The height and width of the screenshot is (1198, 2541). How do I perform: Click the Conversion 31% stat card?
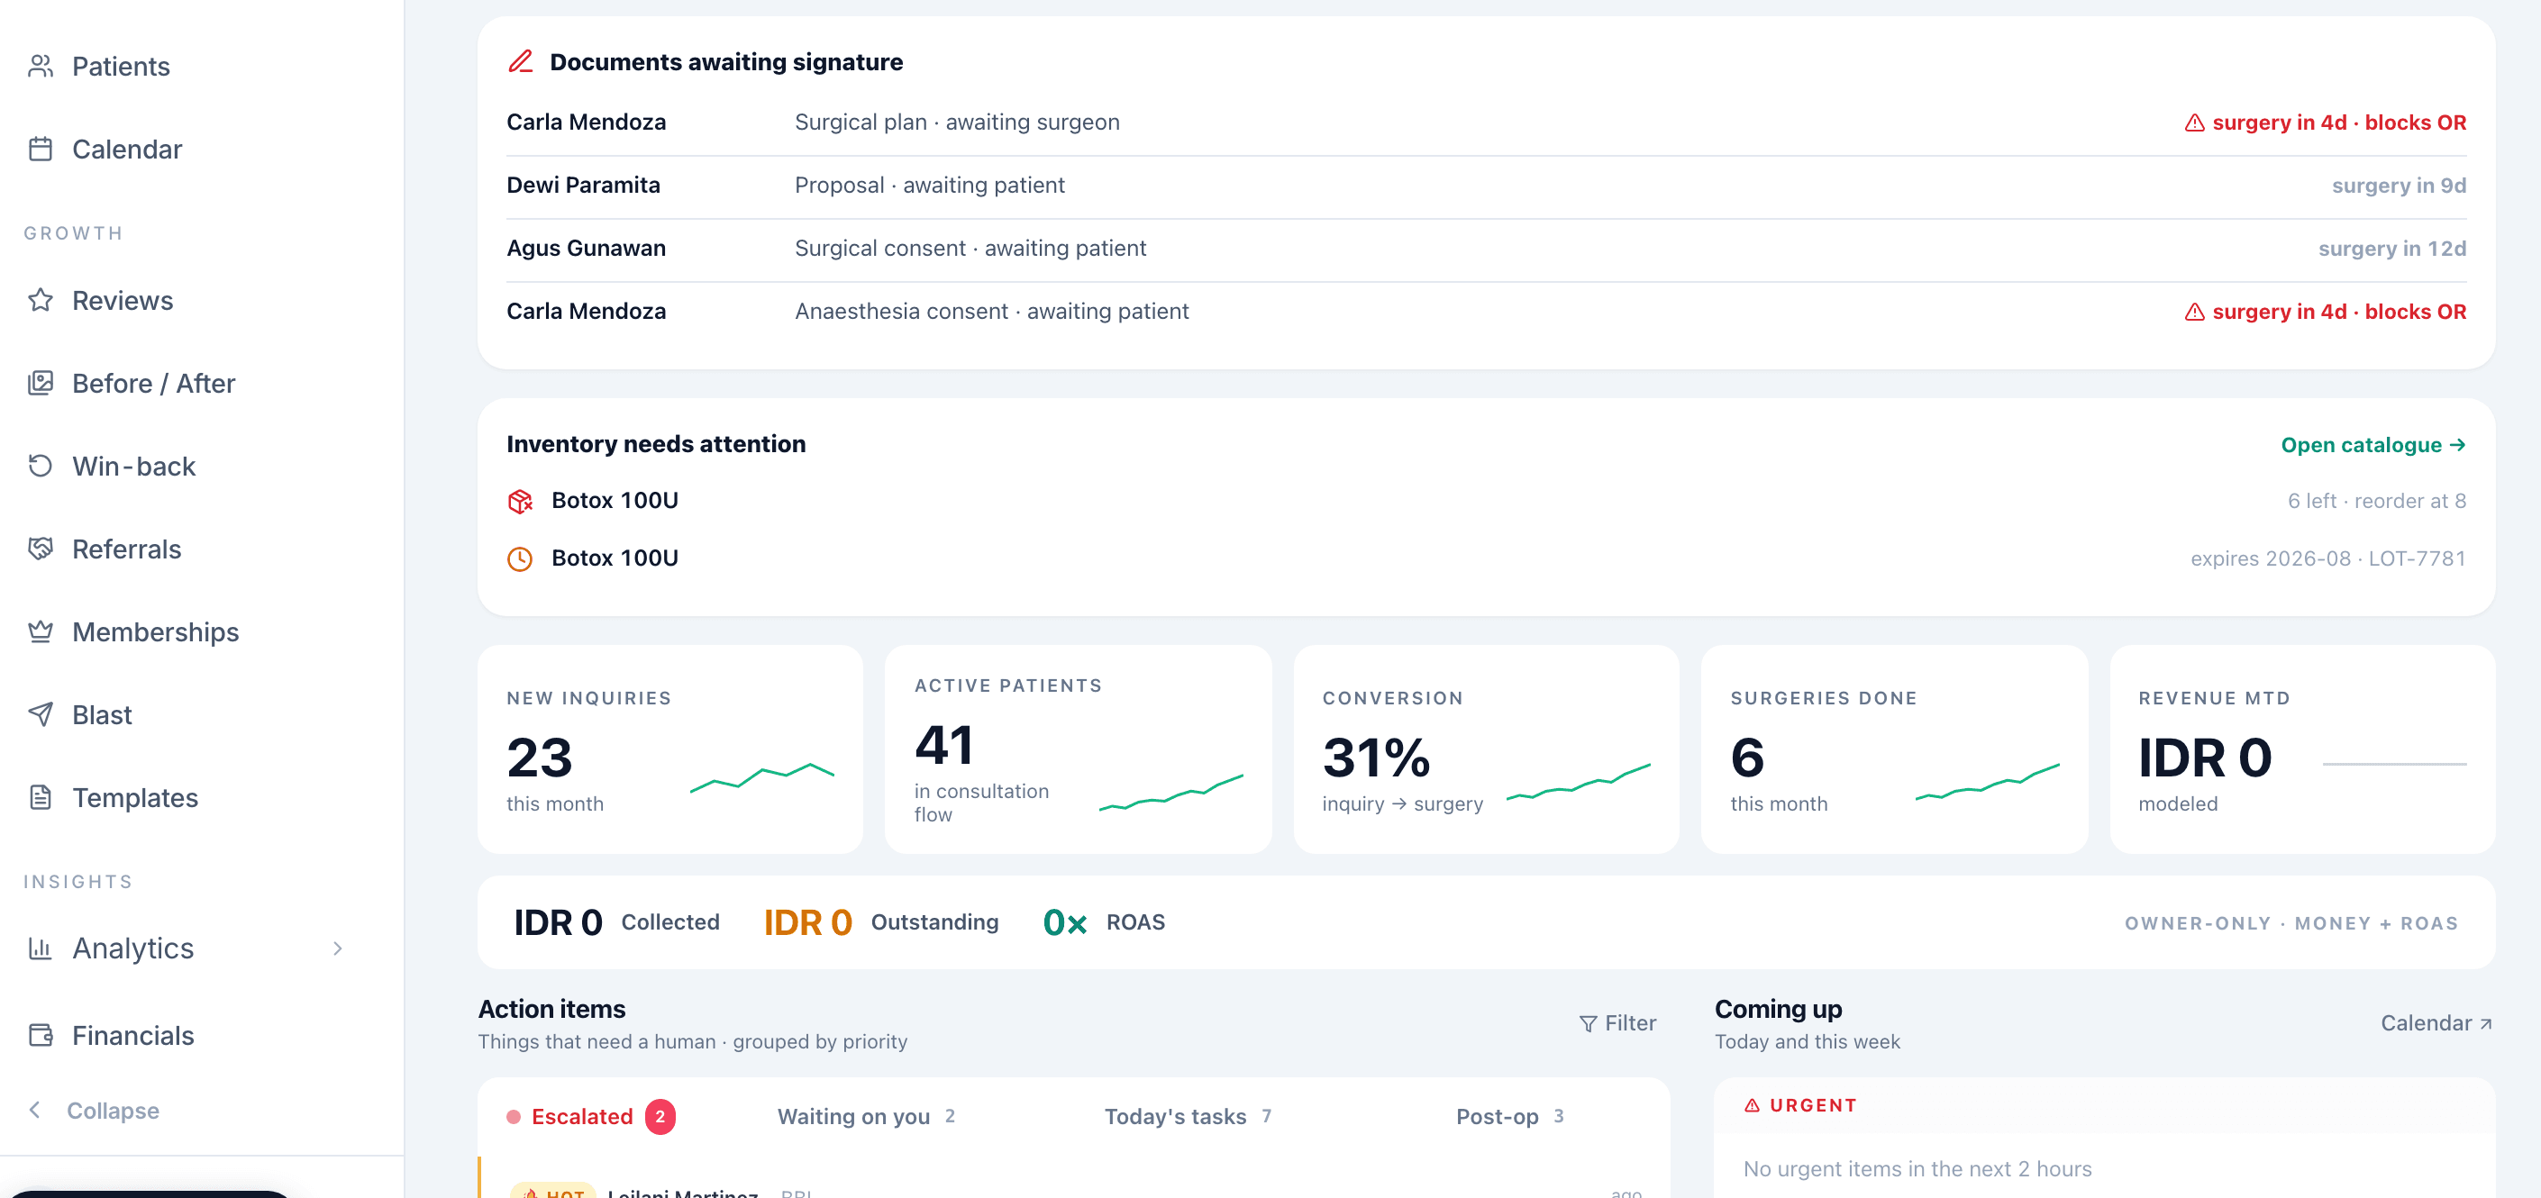1486,749
